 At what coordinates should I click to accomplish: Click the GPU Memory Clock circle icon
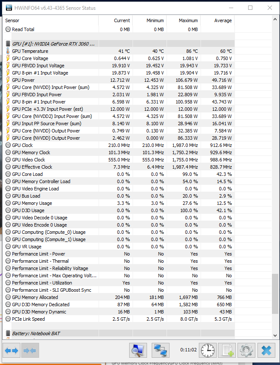pyautogui.click(x=8, y=152)
